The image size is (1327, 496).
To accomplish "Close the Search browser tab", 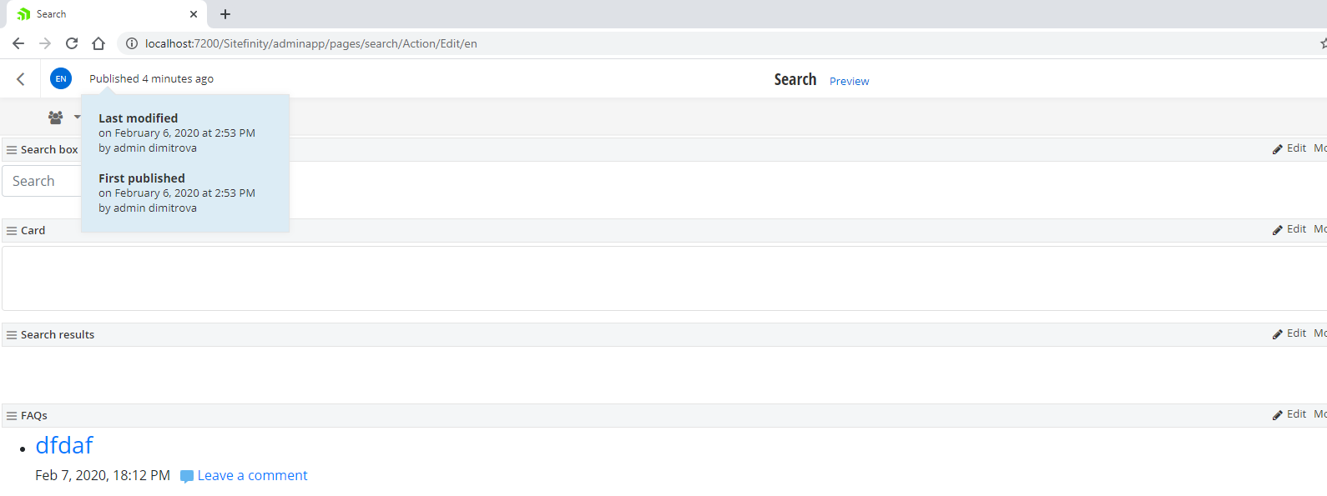I will tap(194, 14).
